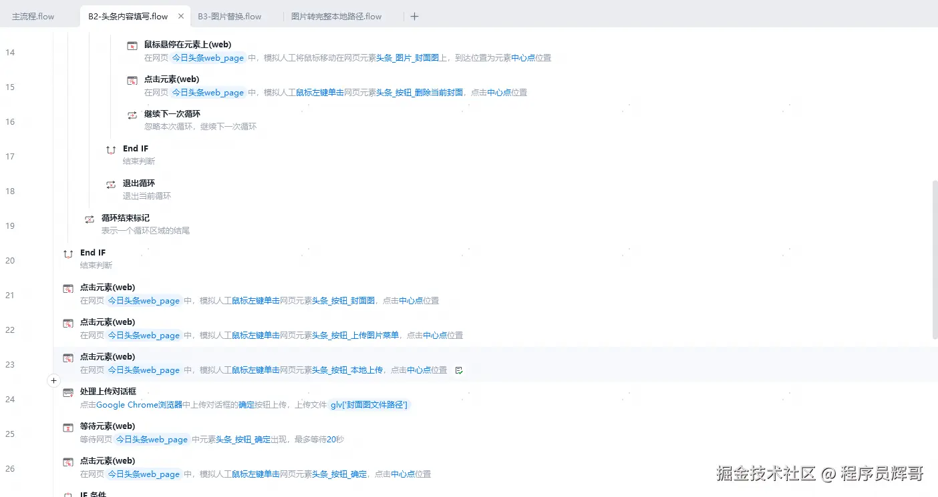Open the 今日头条web_page link on step 21

point(144,300)
